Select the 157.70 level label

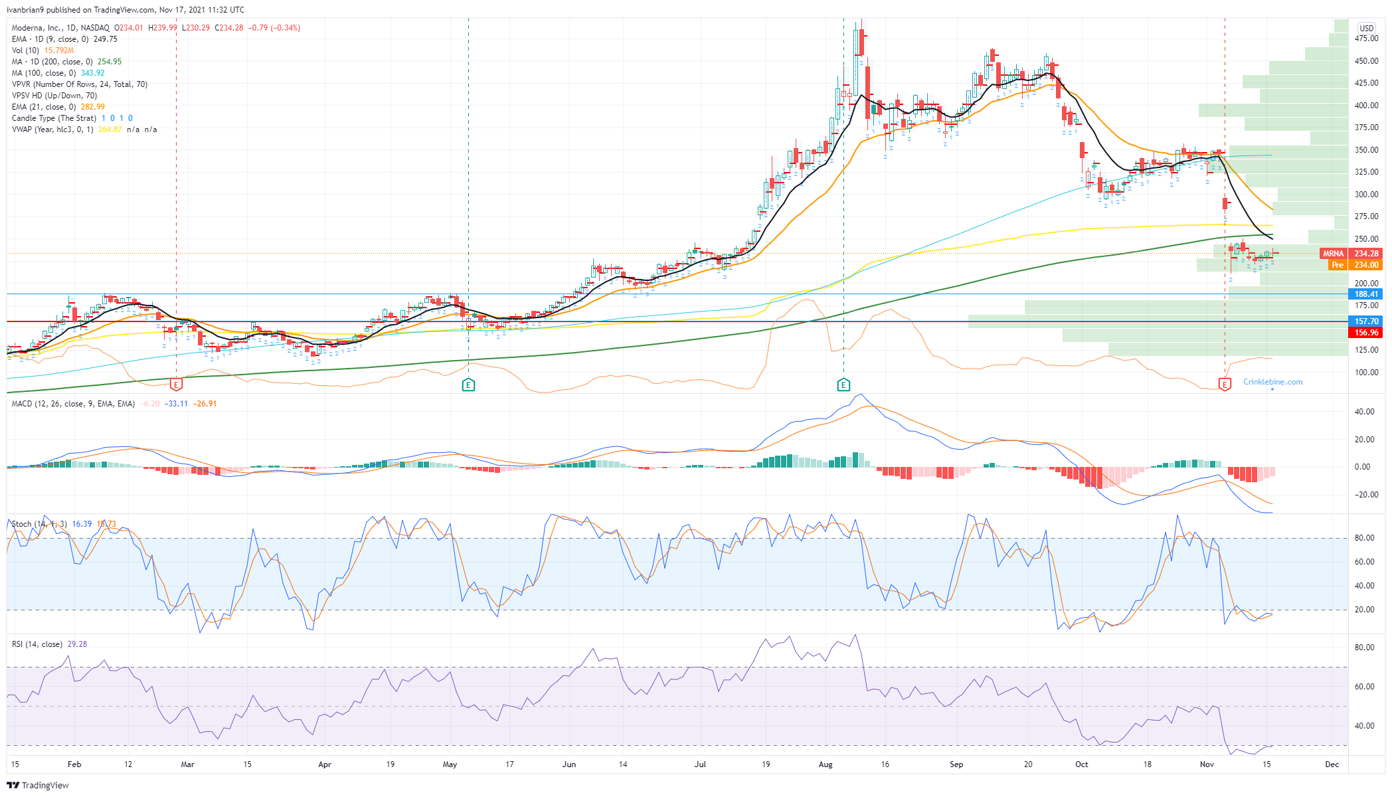pyautogui.click(x=1365, y=321)
